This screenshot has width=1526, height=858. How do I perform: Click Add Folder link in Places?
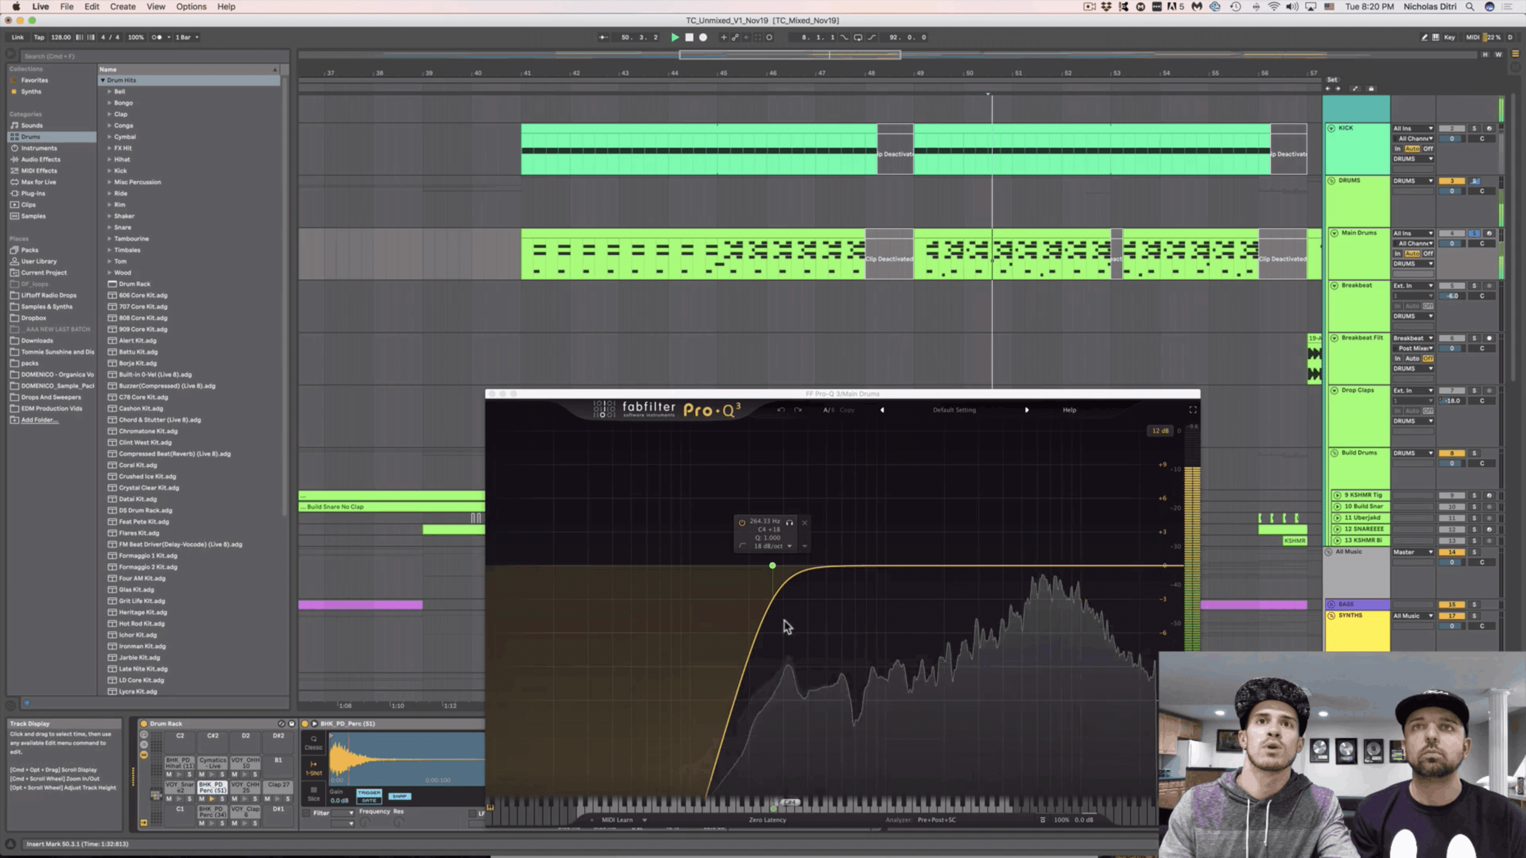pyautogui.click(x=39, y=420)
